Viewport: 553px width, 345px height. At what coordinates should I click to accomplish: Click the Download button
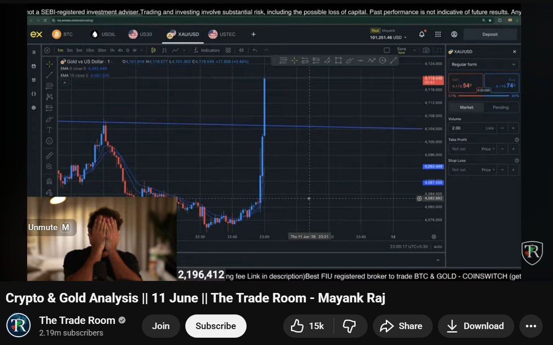[x=476, y=326]
